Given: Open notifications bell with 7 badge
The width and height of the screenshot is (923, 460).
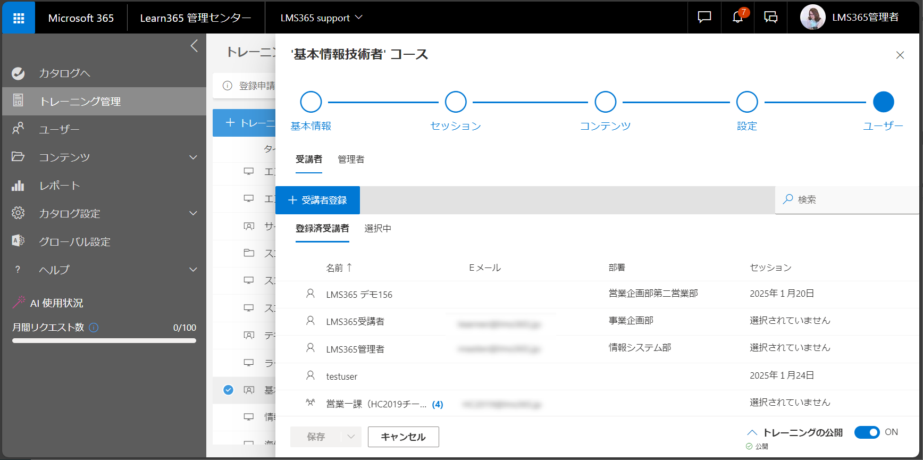Looking at the screenshot, I should 737,17.
